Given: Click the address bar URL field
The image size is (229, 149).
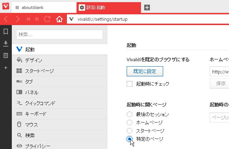Looking at the screenshot, I should pyautogui.click(x=148, y=19).
